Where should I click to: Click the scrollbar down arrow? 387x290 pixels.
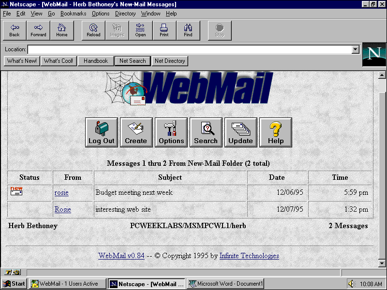click(382, 263)
